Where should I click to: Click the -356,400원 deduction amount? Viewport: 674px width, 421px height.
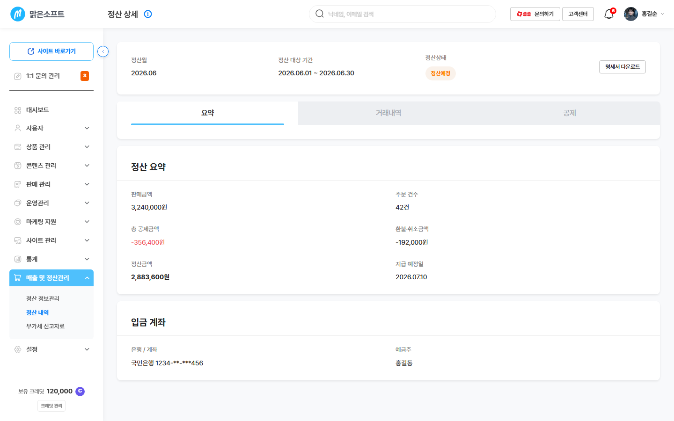[x=148, y=243]
